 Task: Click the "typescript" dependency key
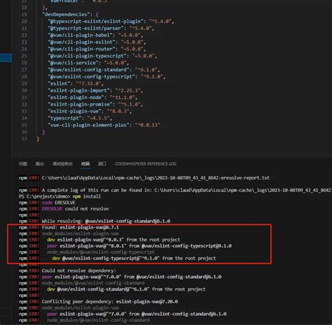(64, 118)
